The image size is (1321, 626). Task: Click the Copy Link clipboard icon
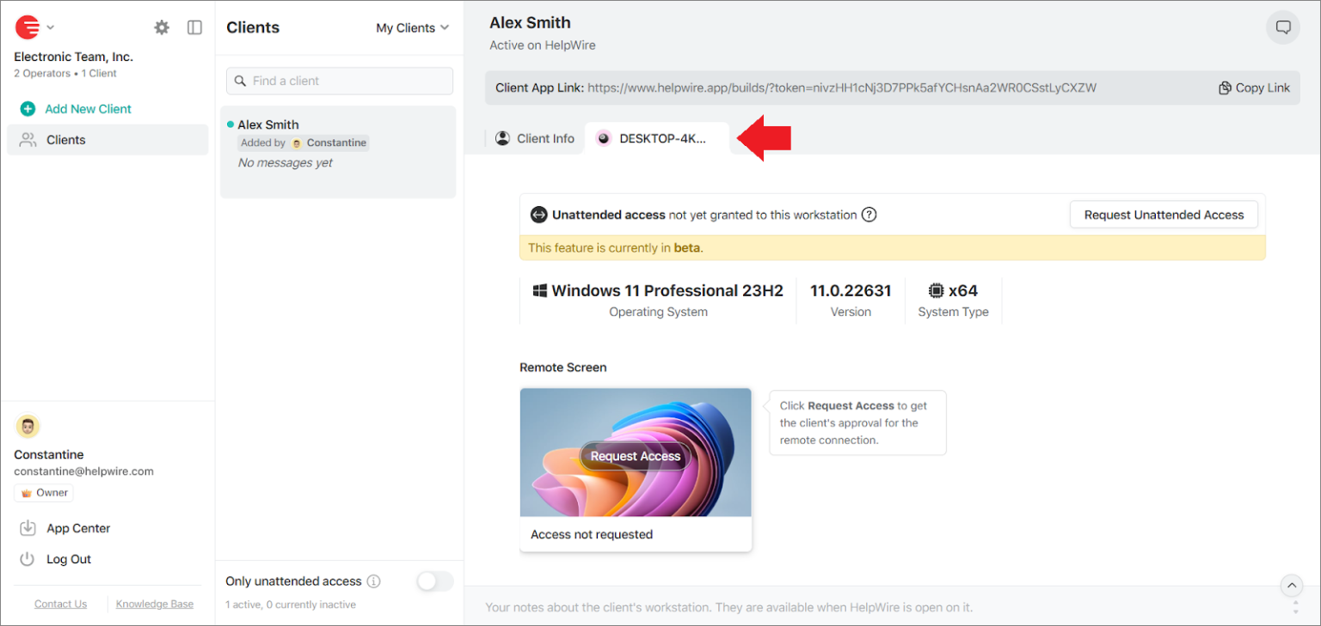[x=1226, y=88]
